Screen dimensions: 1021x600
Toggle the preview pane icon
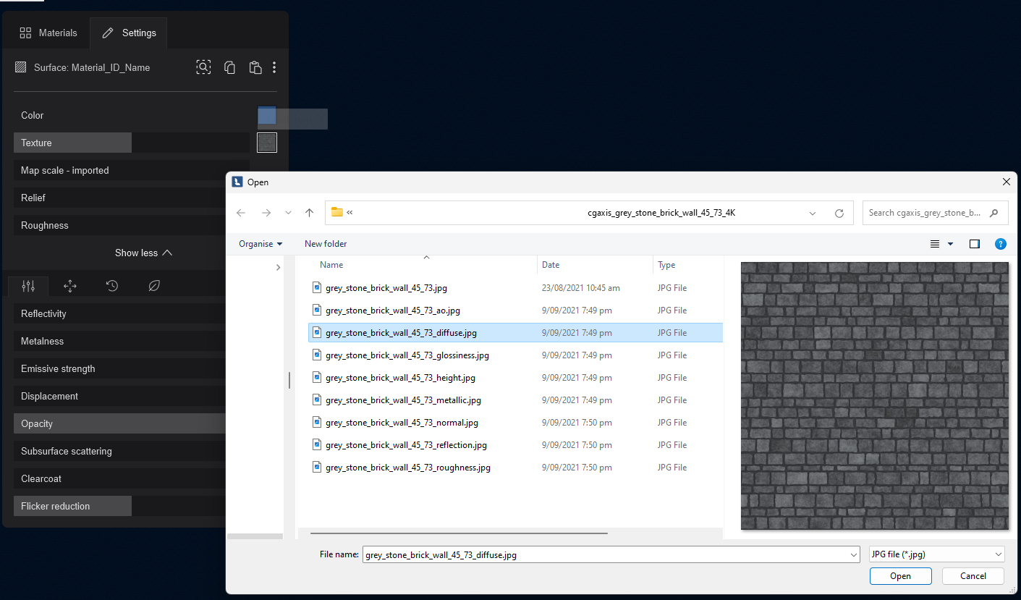(x=975, y=244)
